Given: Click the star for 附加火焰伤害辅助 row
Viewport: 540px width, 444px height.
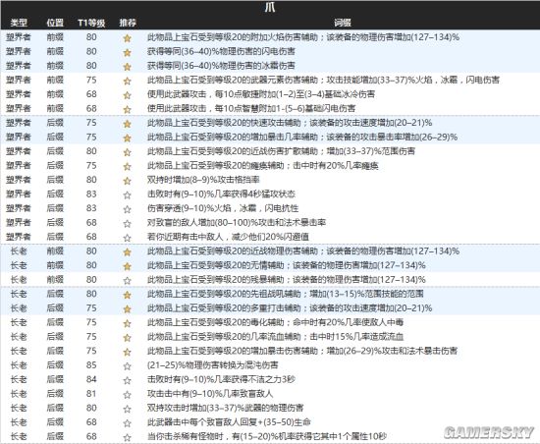Looking at the screenshot, I should (x=127, y=38).
